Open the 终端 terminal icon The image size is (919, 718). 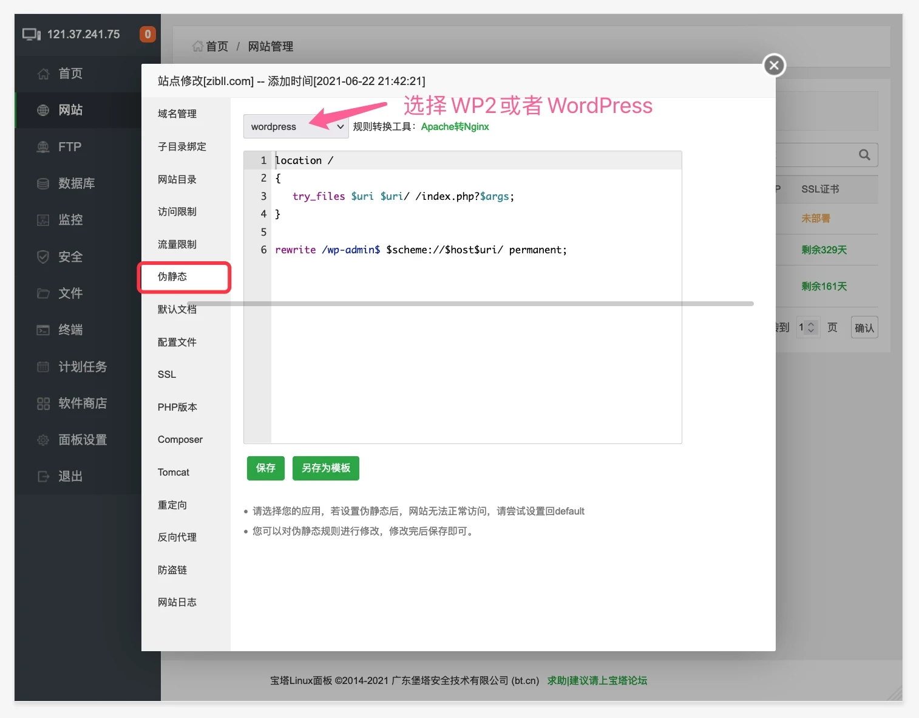coord(43,330)
